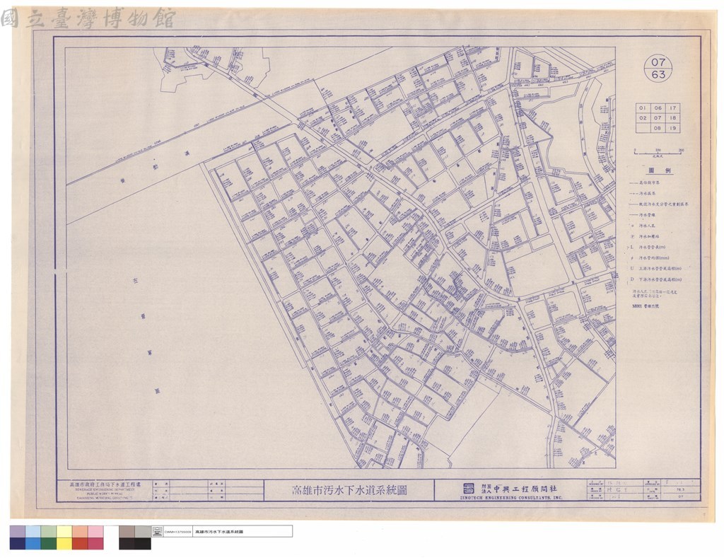The width and height of the screenshot is (724, 558).
Task: Click SINOTECH ENGINEERING CONSULTANTS, INC. text
Action: [511, 498]
